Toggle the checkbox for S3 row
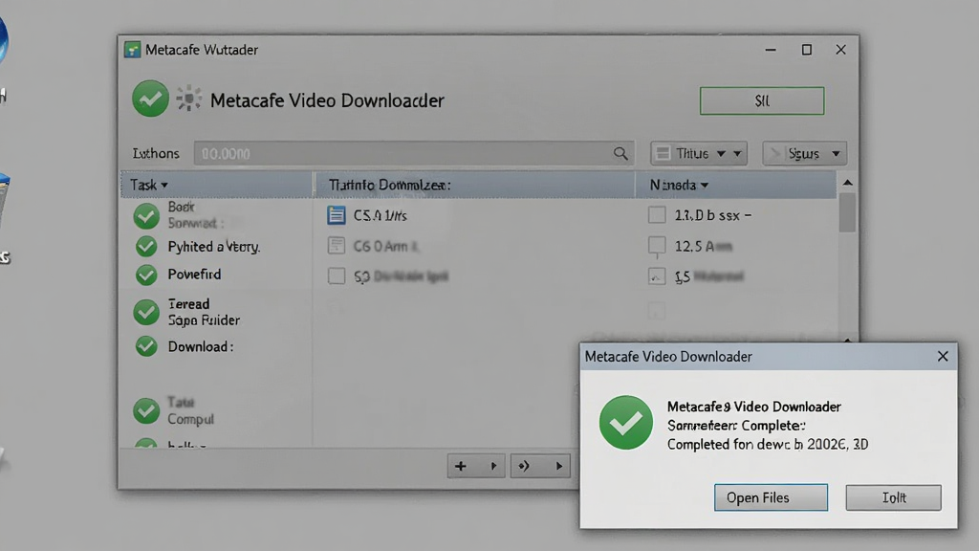979x551 pixels. click(x=336, y=275)
